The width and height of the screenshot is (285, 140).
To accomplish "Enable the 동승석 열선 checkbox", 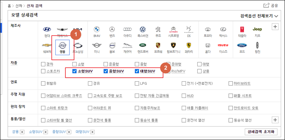I will (x=230, y=120).
